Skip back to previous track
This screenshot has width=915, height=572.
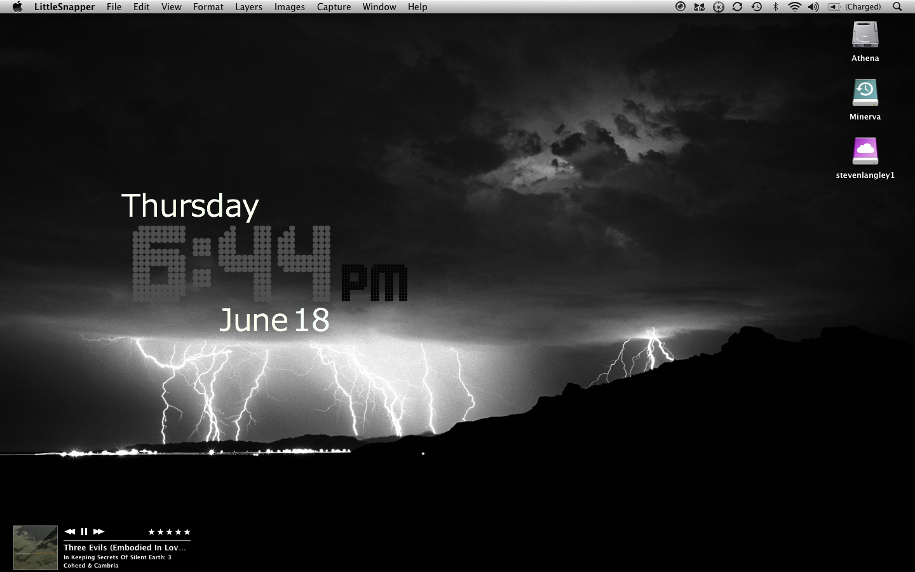tap(70, 531)
